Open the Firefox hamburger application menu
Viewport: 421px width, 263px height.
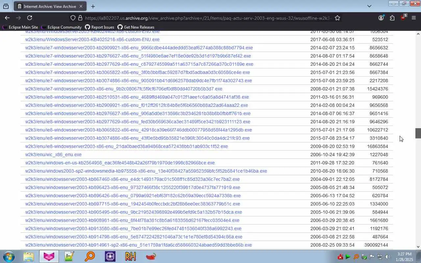click(x=414, y=18)
